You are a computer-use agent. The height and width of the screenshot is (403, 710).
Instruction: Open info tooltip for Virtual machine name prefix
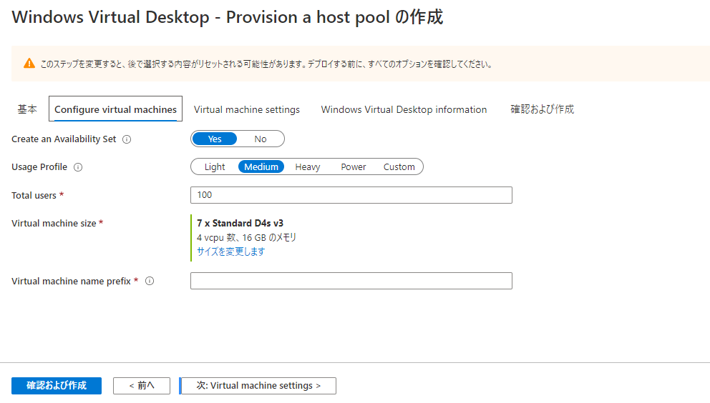tap(150, 281)
